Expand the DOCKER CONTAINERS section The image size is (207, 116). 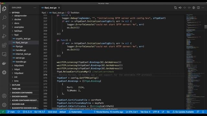[24, 92]
